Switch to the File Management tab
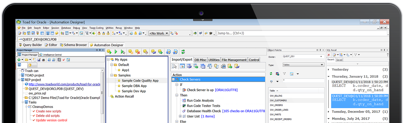The height and width of the screenshot is (123, 404). 234,60
